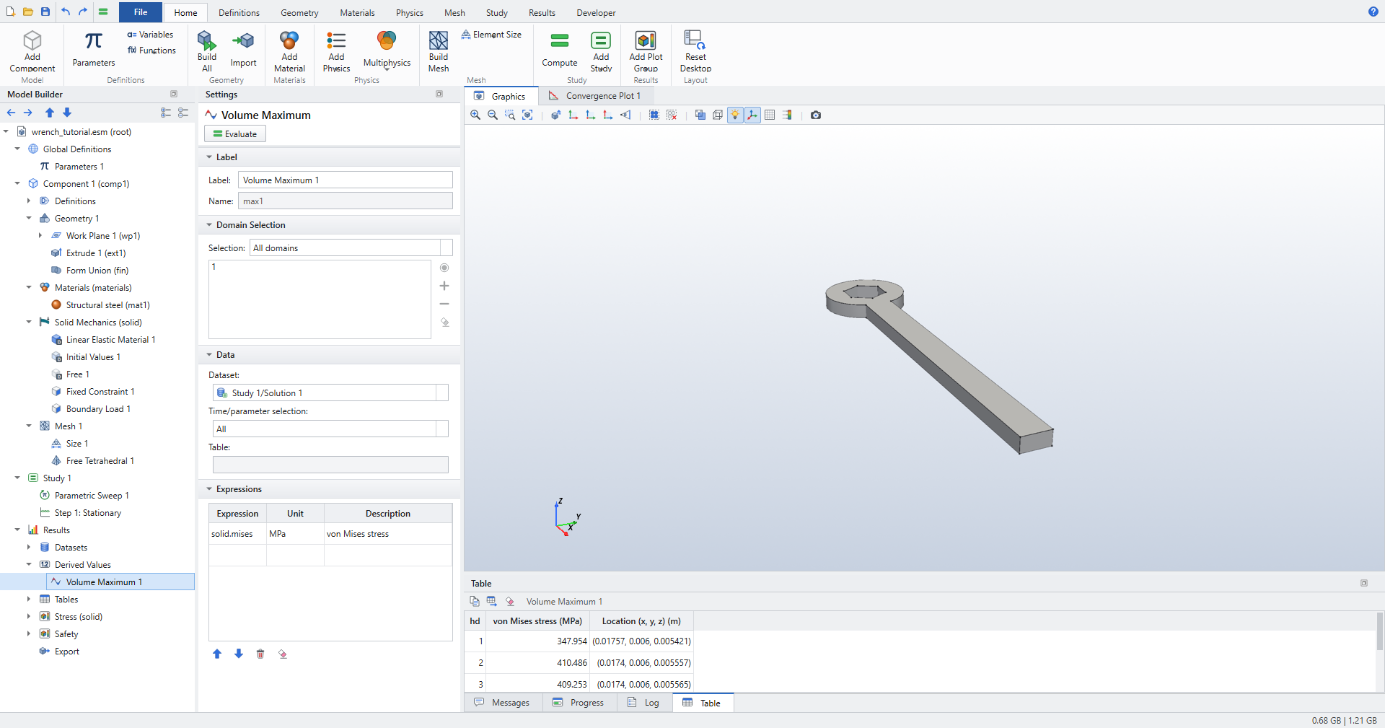Switch to Convergence Plot 1 tab
1385x728 pixels.
click(594, 96)
